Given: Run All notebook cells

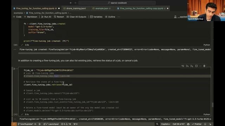Looking at the screenshot, I should point(46,17).
